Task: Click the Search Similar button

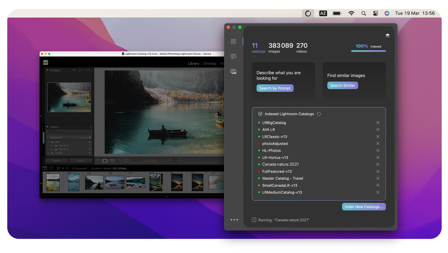Action: (343, 85)
